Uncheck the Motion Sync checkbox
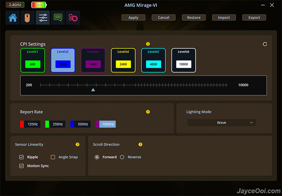 (x=21, y=166)
